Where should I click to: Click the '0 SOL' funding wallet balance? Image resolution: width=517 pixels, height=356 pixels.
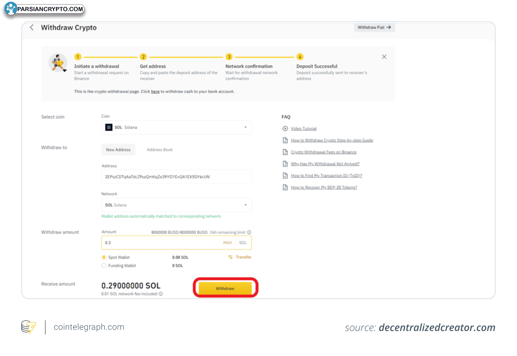point(178,266)
